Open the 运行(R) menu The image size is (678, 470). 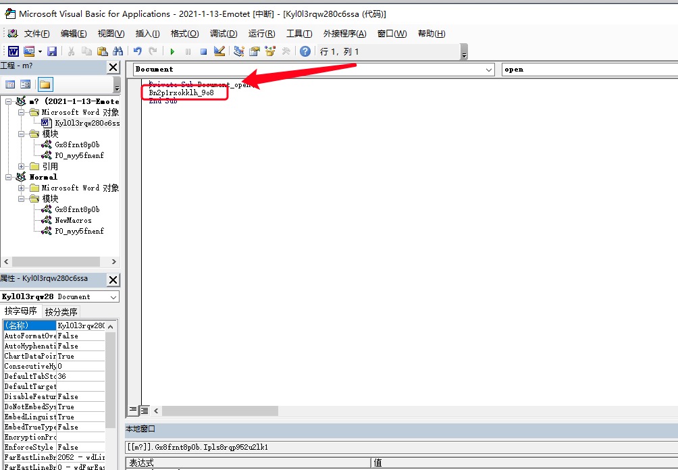coord(261,34)
